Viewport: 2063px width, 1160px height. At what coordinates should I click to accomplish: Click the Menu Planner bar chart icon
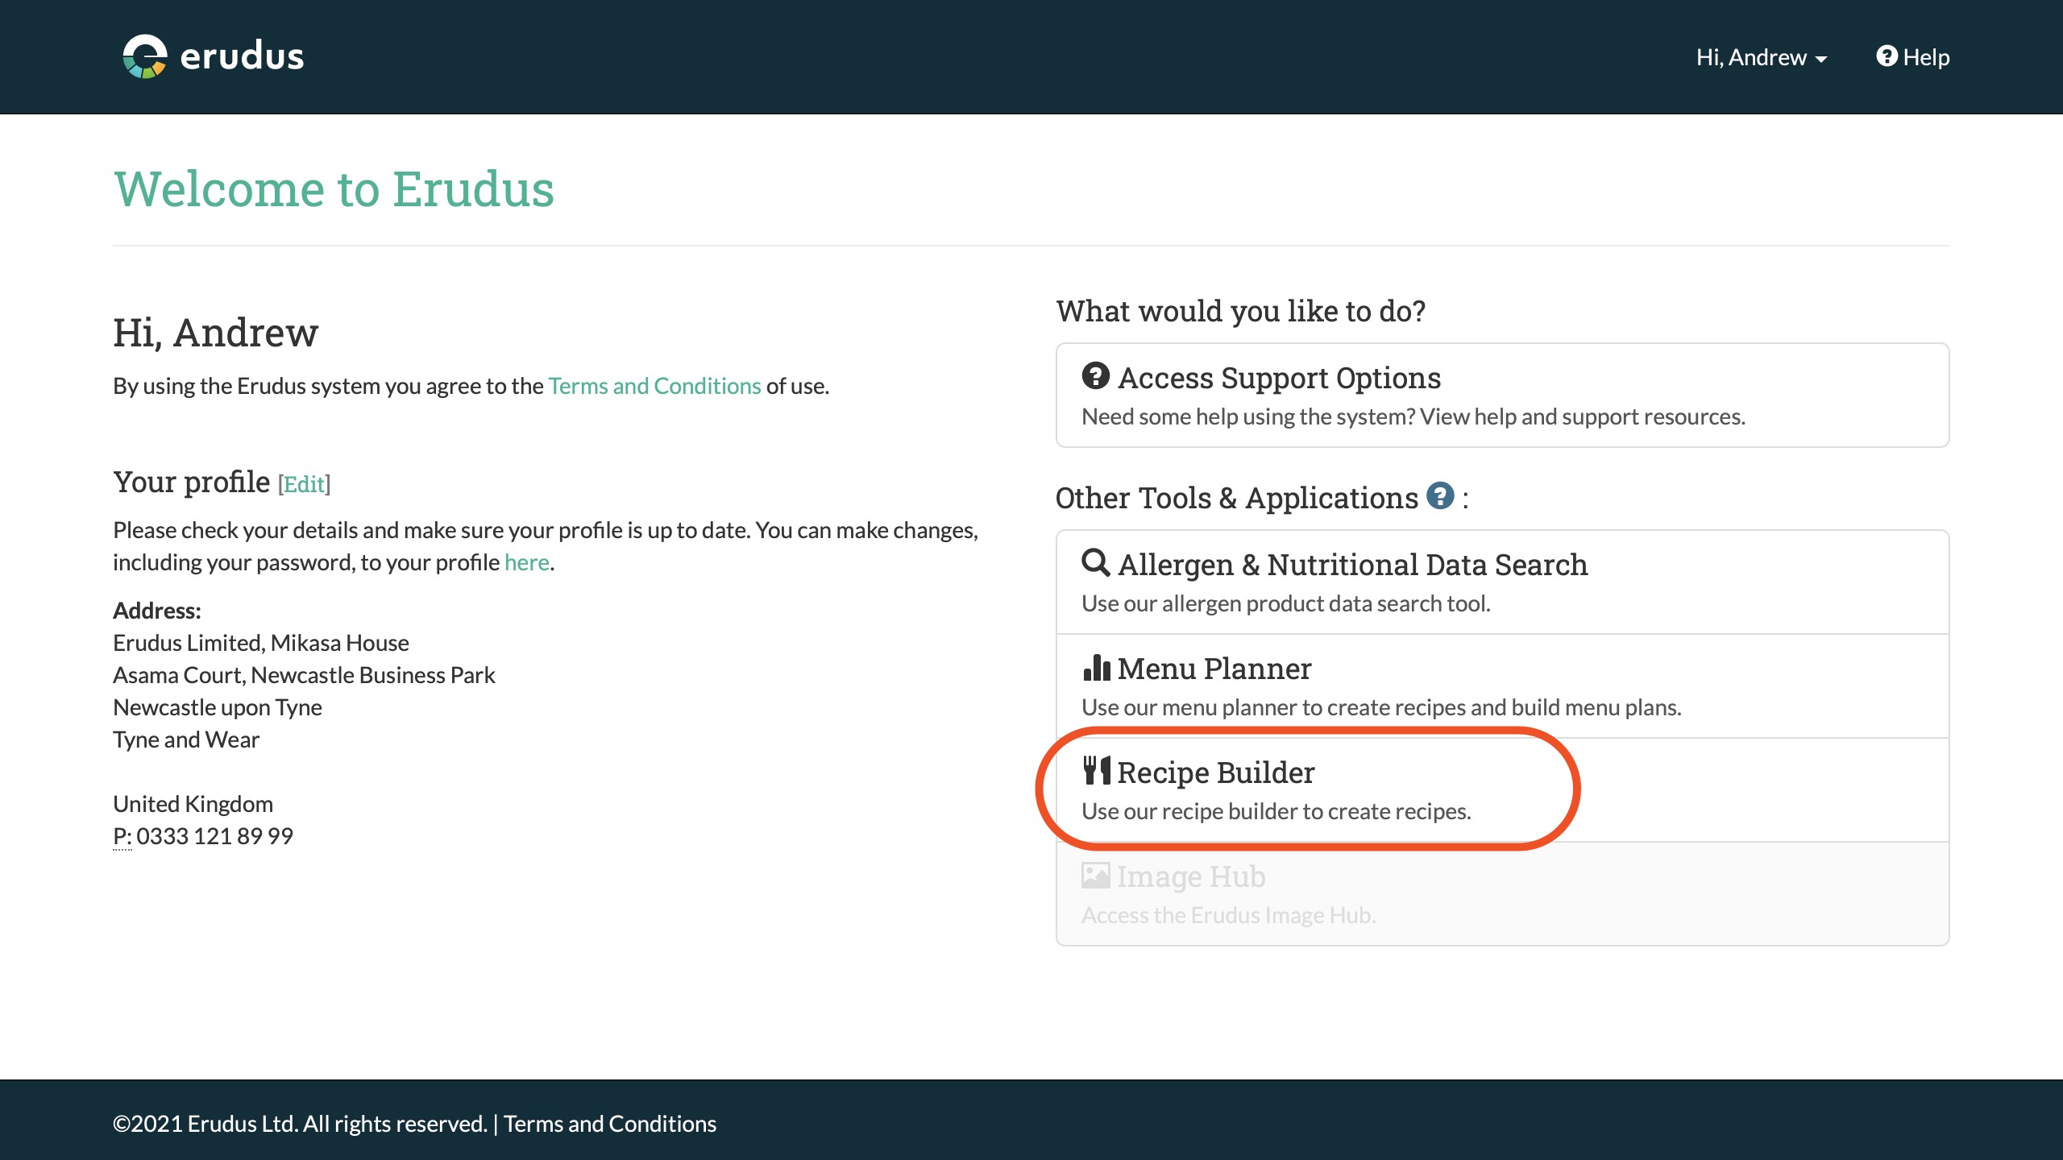point(1096,667)
